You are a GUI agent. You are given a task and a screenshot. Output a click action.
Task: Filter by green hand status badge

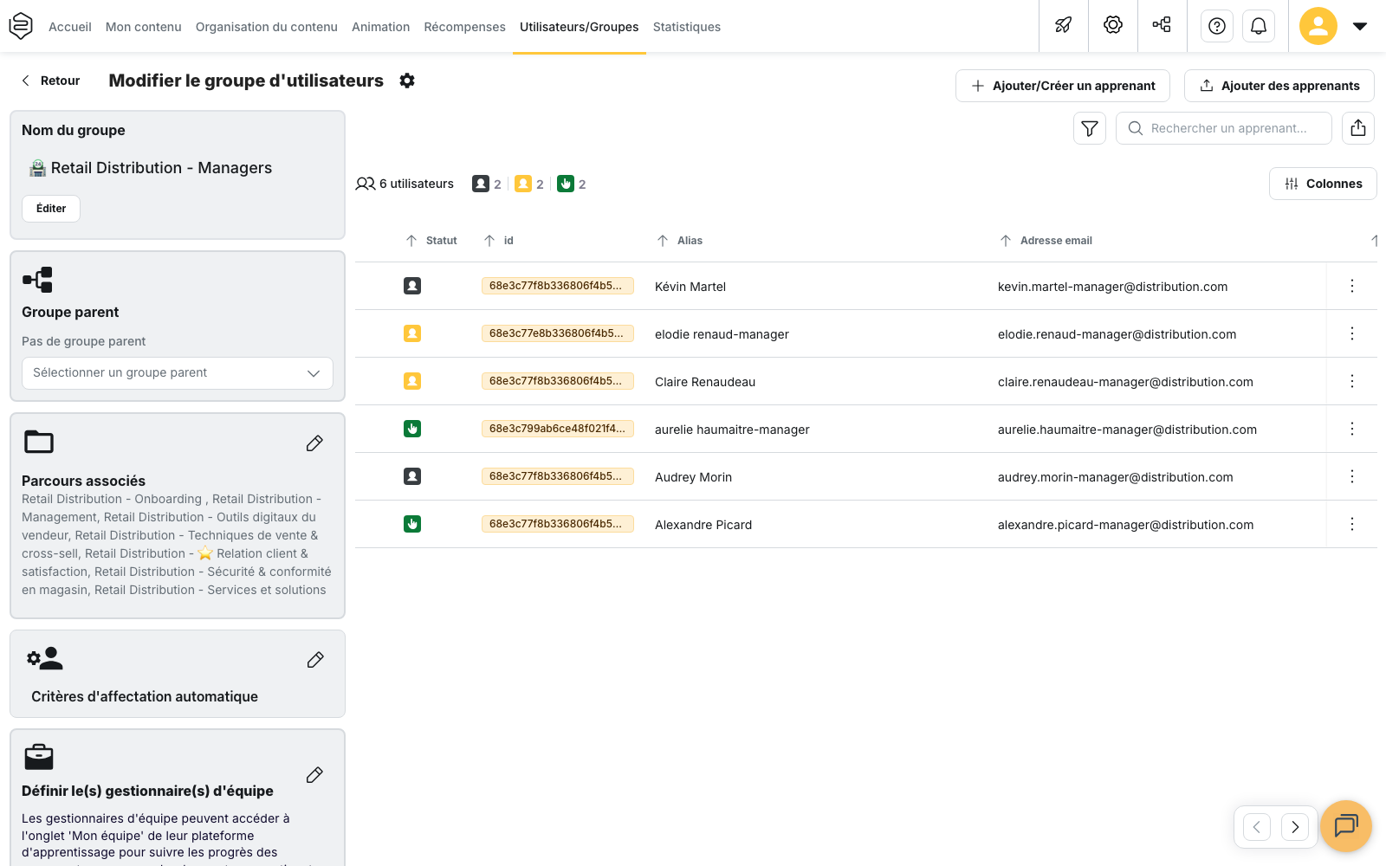(x=572, y=184)
